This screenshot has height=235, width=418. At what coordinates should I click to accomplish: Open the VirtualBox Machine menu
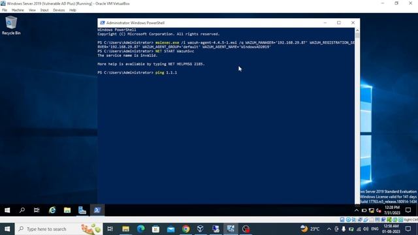18,10
